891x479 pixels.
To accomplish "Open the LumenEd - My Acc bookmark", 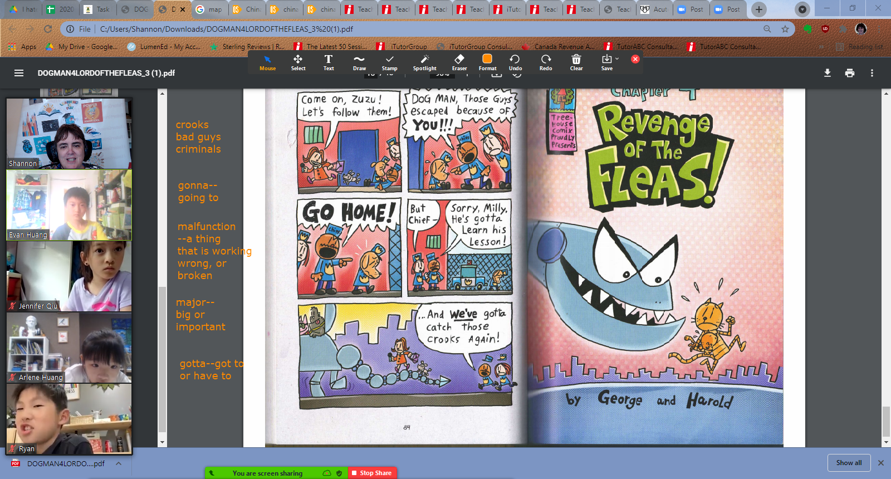I will tap(164, 47).
